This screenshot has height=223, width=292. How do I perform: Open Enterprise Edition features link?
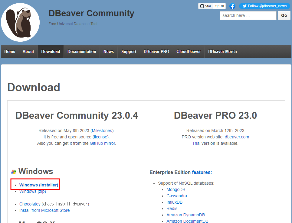point(202,173)
